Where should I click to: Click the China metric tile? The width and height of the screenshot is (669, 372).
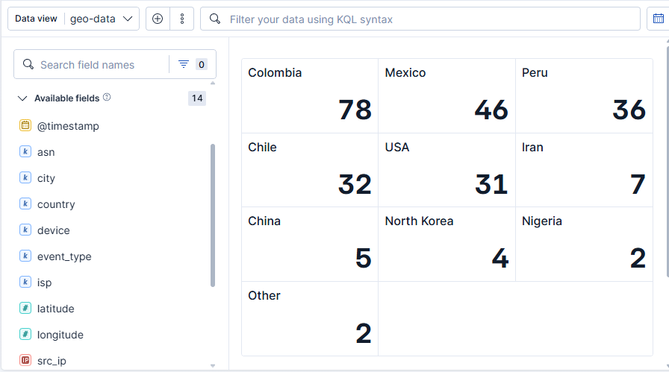pos(310,245)
